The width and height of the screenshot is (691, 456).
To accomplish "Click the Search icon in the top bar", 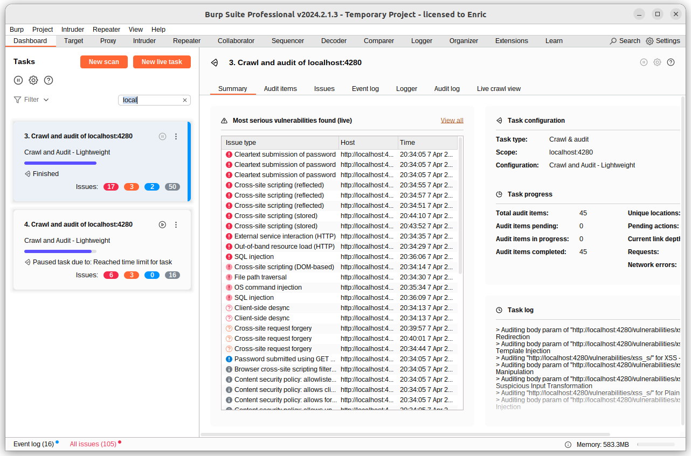I will coord(614,40).
